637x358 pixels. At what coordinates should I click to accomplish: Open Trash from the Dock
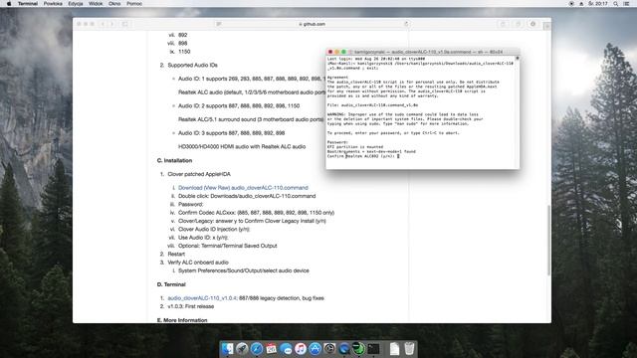(x=409, y=349)
